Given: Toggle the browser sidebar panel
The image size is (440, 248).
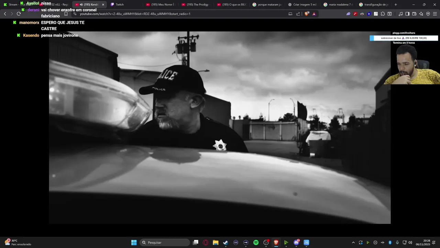Looking at the screenshot, I should pos(407,14).
